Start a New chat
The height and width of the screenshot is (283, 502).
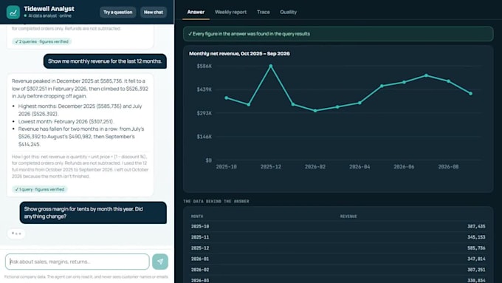(x=154, y=12)
